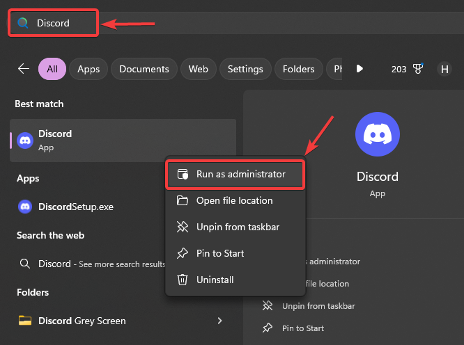The image size is (464, 345).
Task: Open Discord web search result
Action: click(x=88, y=264)
